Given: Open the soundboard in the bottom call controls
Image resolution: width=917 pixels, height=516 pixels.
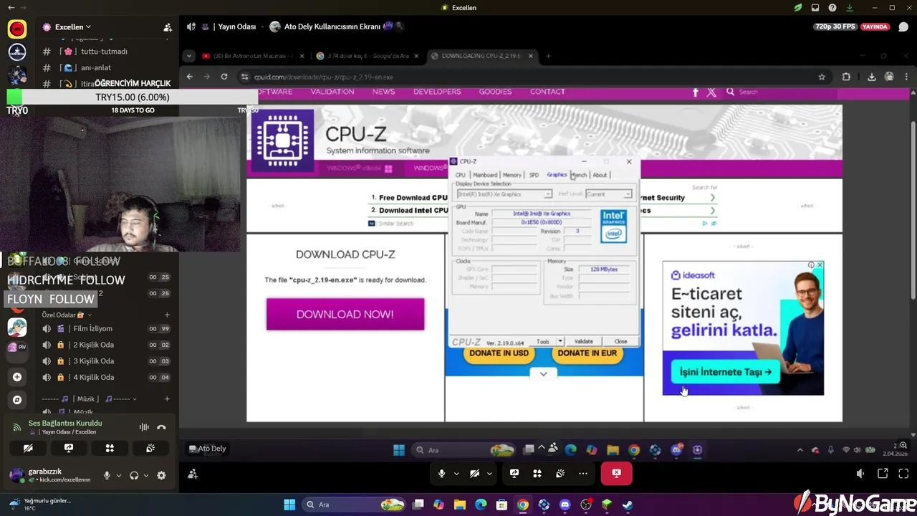Looking at the screenshot, I should 560,474.
